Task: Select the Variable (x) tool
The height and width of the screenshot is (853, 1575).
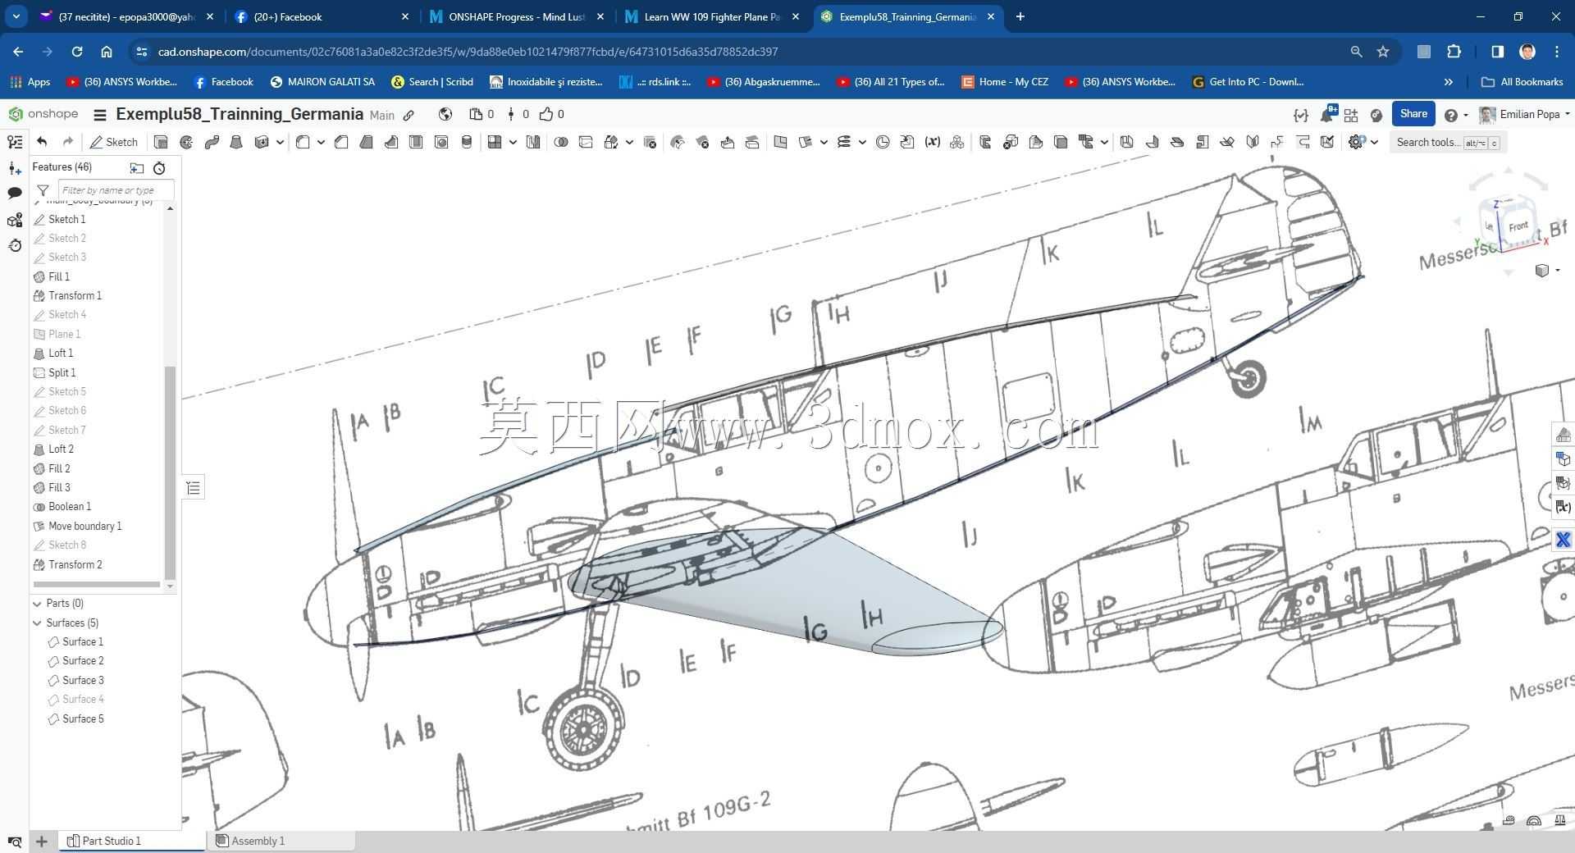Action: coord(932,142)
